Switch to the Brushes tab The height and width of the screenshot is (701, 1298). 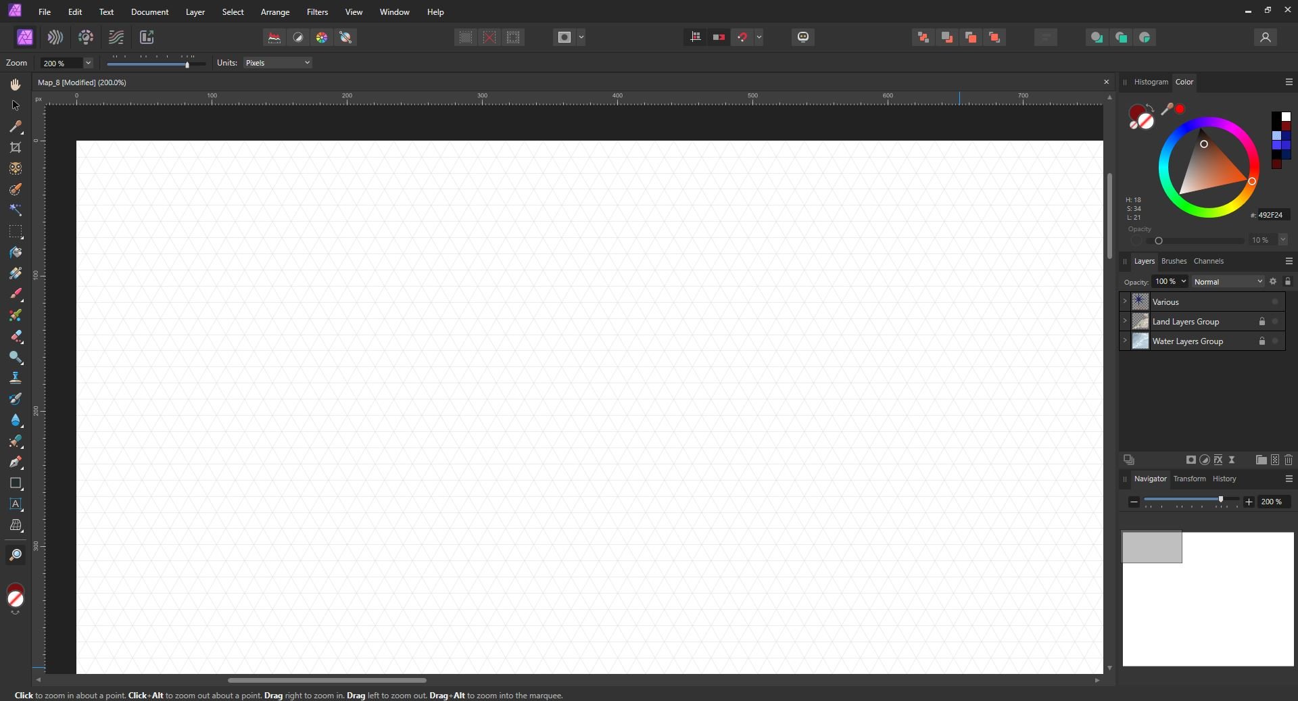click(1174, 261)
